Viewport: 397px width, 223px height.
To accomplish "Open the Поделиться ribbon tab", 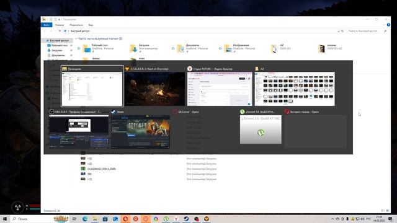I will [x=76, y=25].
